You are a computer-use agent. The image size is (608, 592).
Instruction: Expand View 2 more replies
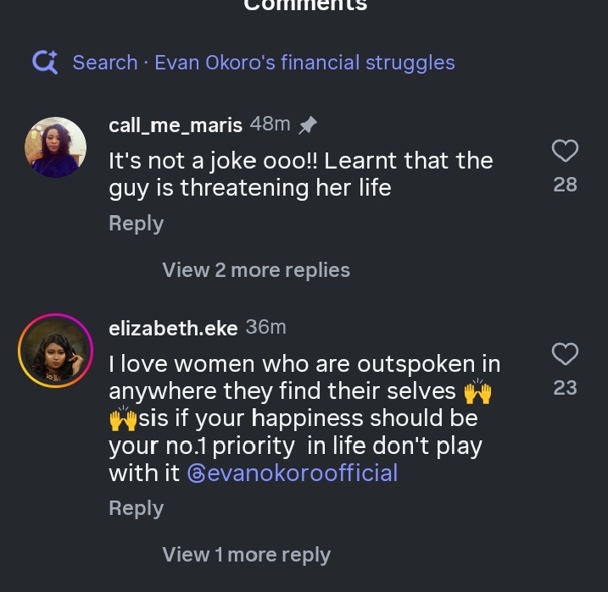[256, 270]
